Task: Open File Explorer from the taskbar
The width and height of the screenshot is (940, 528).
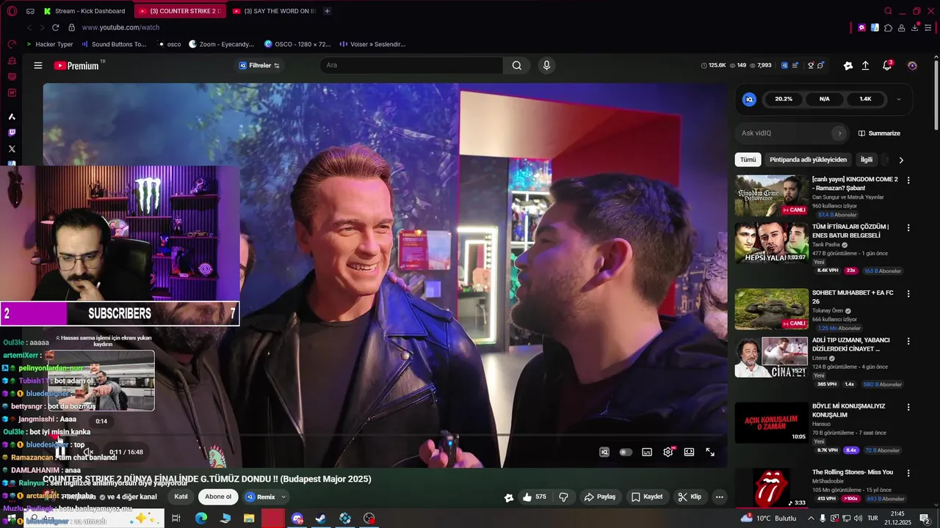Action: 249,518
